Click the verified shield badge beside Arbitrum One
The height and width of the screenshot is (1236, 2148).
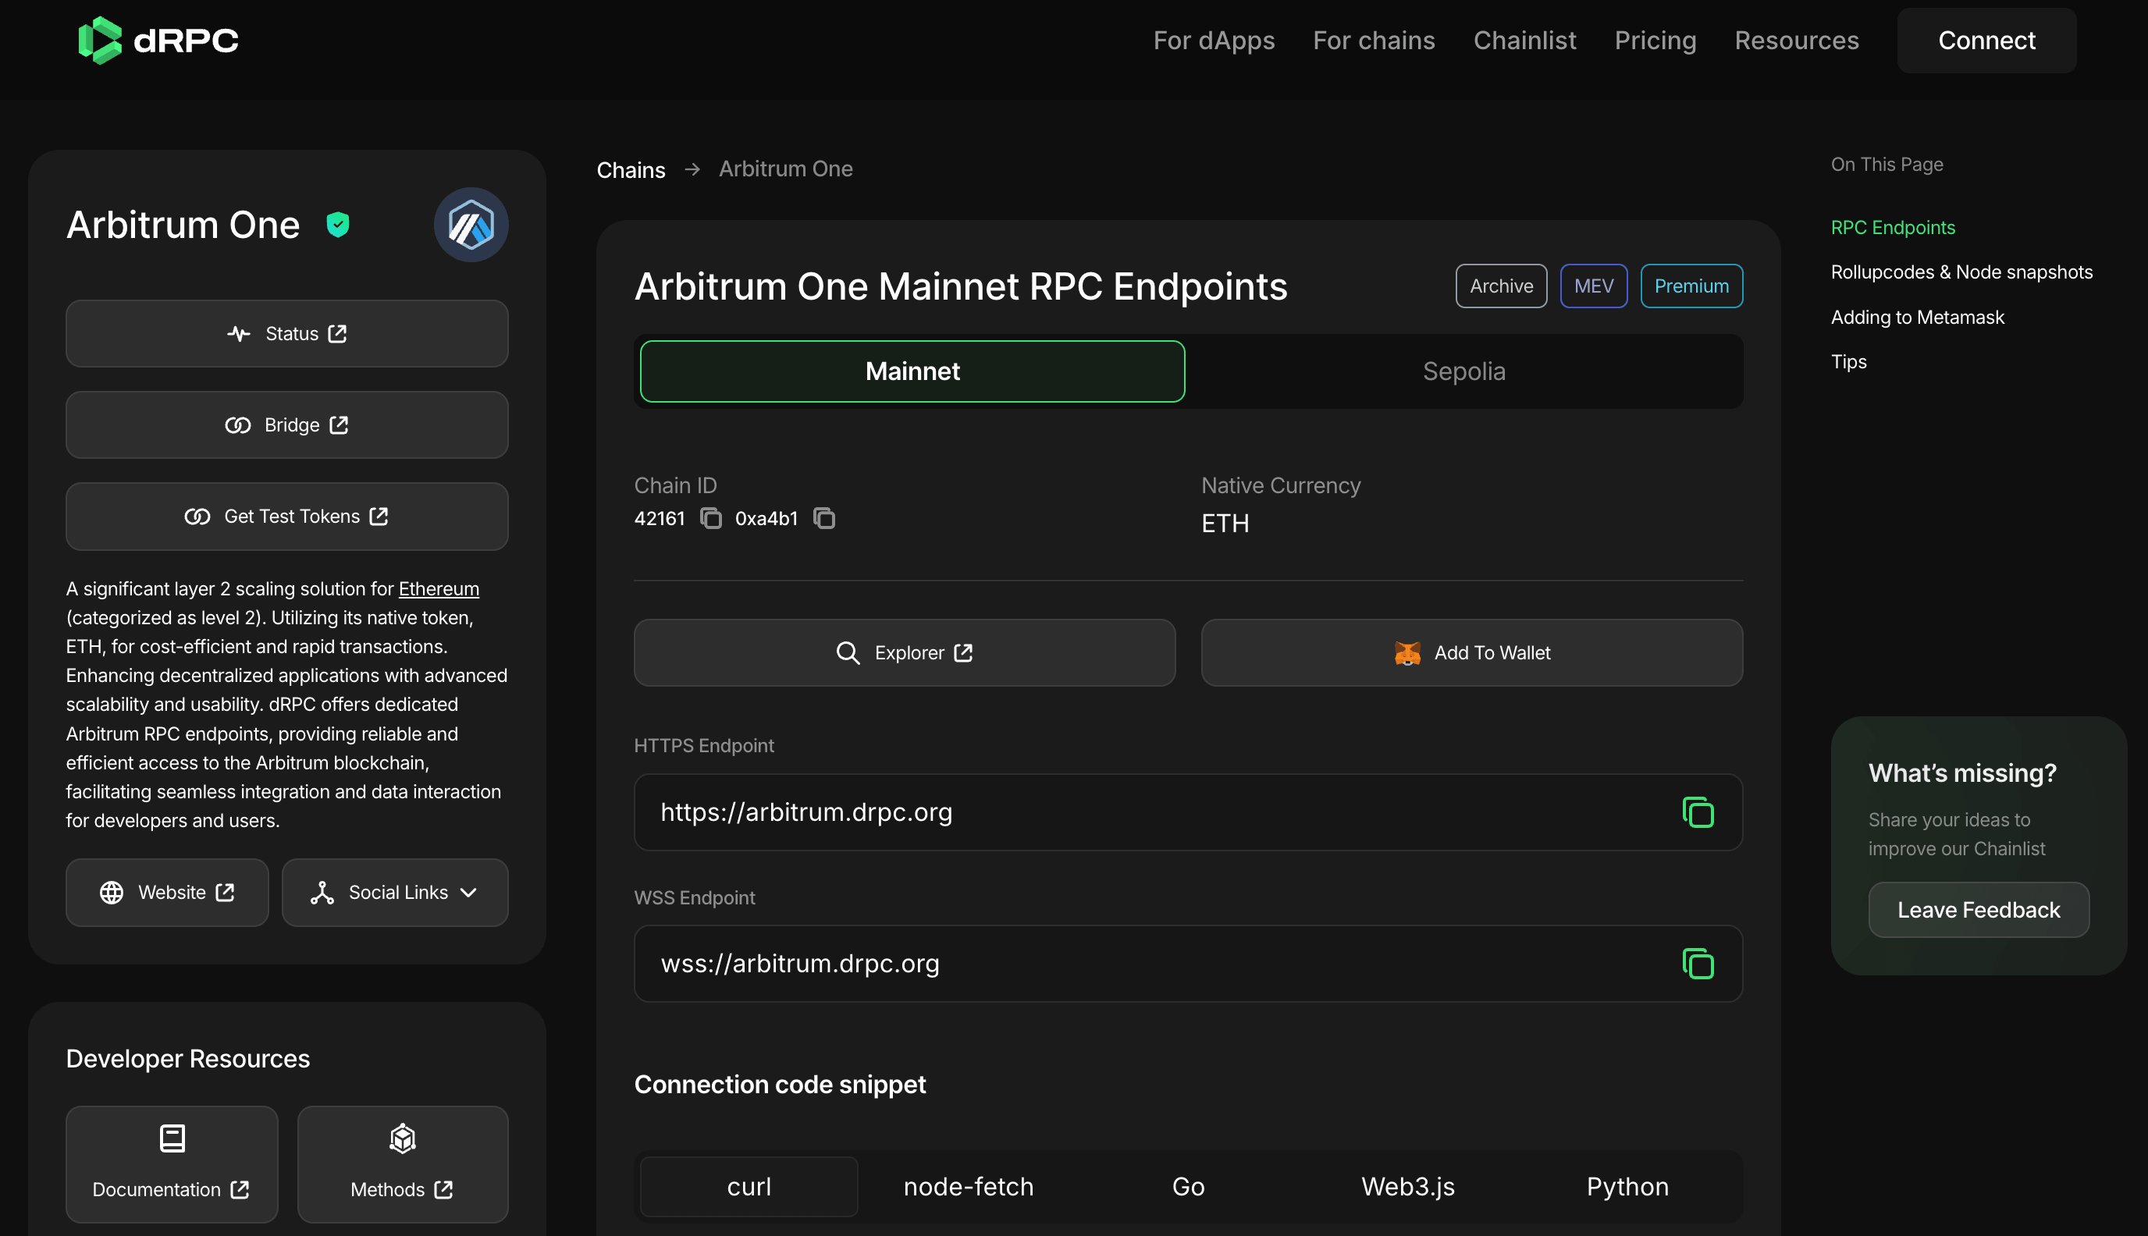338,224
